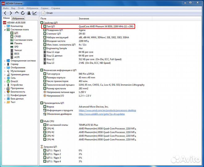204x167 pixels.
Task: Select the Системная плата child item icon
Action: (12, 40)
